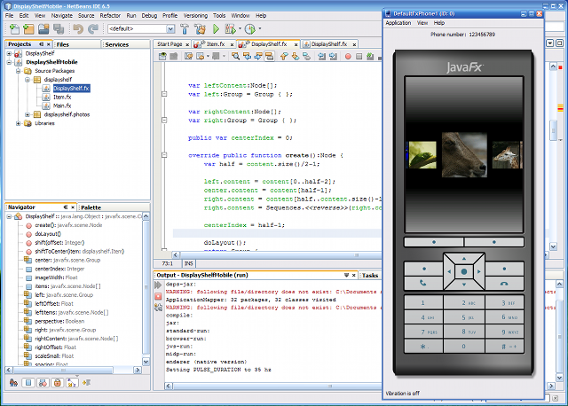Toggle Highlight Search button in editor toolbar
This screenshot has height=406, width=568.
(x=269, y=56)
